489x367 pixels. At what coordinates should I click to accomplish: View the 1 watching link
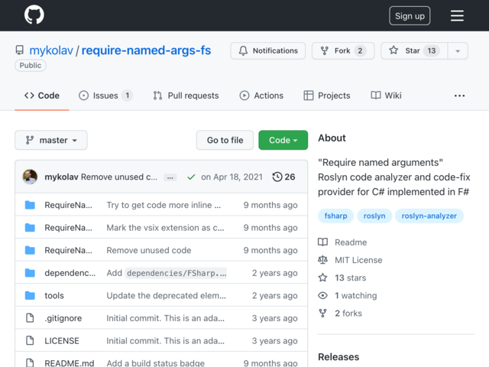(x=356, y=296)
